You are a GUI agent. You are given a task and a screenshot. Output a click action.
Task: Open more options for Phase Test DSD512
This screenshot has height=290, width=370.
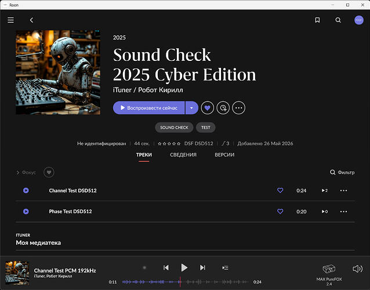point(343,212)
